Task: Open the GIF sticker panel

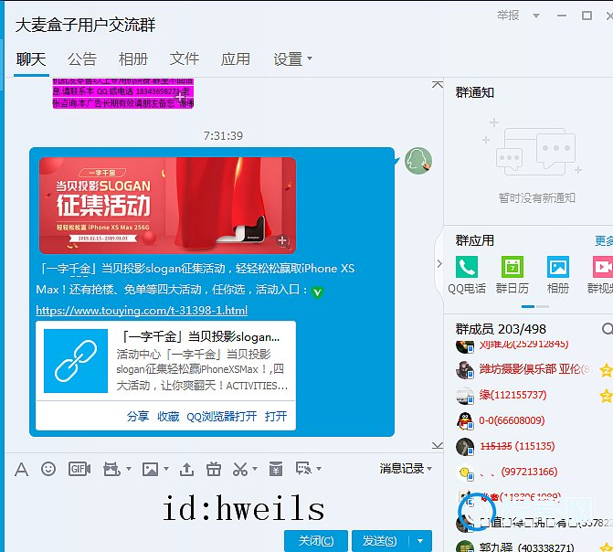Action: 79,468
